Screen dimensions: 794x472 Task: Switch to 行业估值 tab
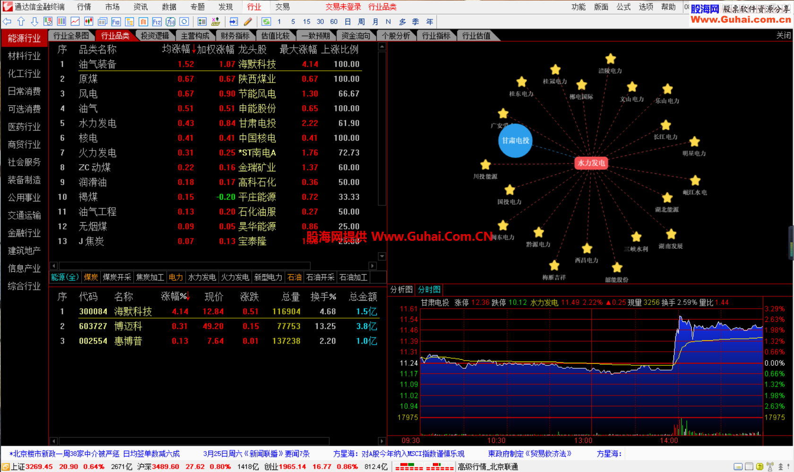point(476,35)
